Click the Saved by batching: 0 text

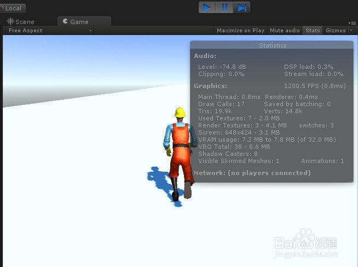point(297,104)
